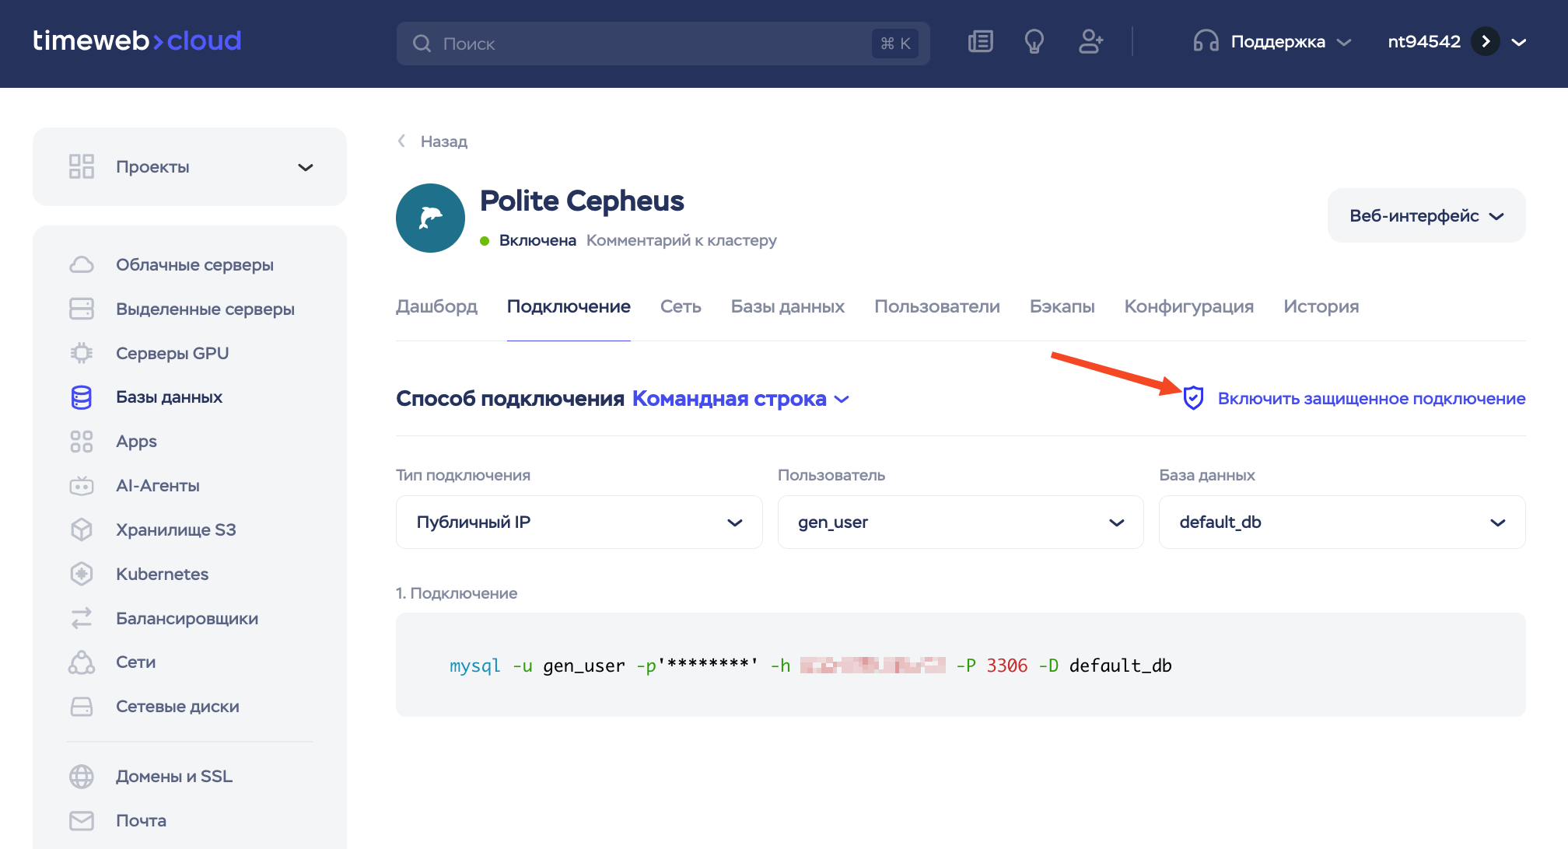Screen dimensions: 1568x849
Task: Switch to the Сеть tab
Action: point(681,306)
